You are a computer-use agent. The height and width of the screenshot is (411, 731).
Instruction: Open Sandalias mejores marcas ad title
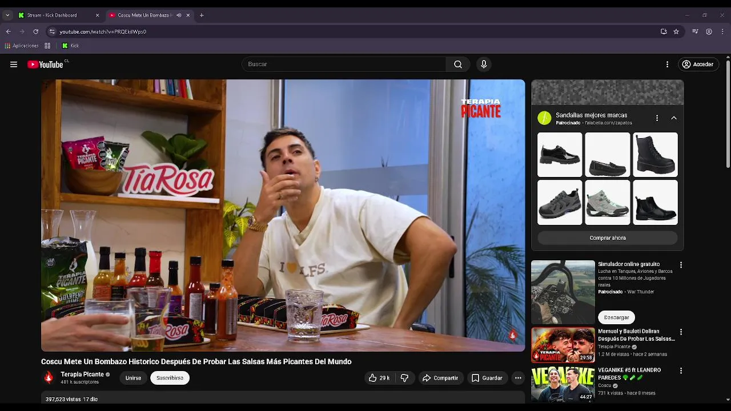pyautogui.click(x=592, y=115)
